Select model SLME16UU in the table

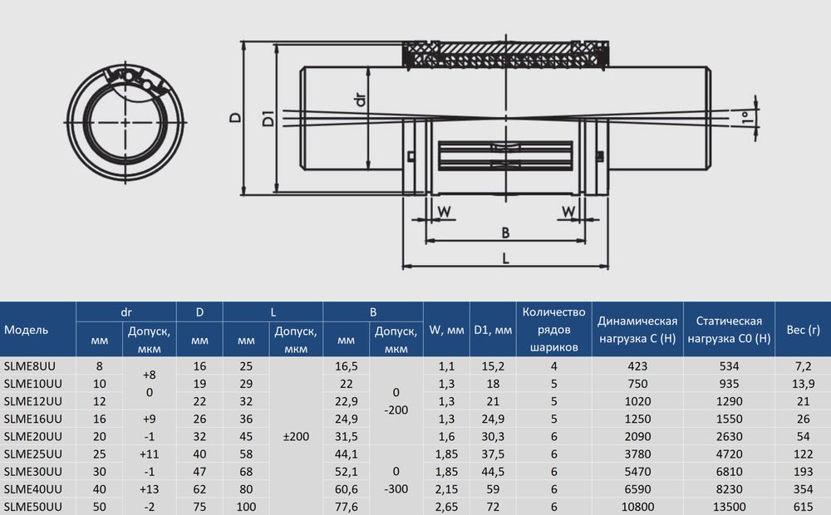click(x=32, y=419)
